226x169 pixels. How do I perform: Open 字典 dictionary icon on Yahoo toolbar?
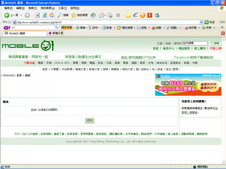pyautogui.click(x=203, y=27)
